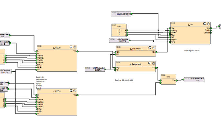Select YValMax input of upper g_PIDCtrl
This screenshot has width=221, height=116.
[x=37, y=58]
